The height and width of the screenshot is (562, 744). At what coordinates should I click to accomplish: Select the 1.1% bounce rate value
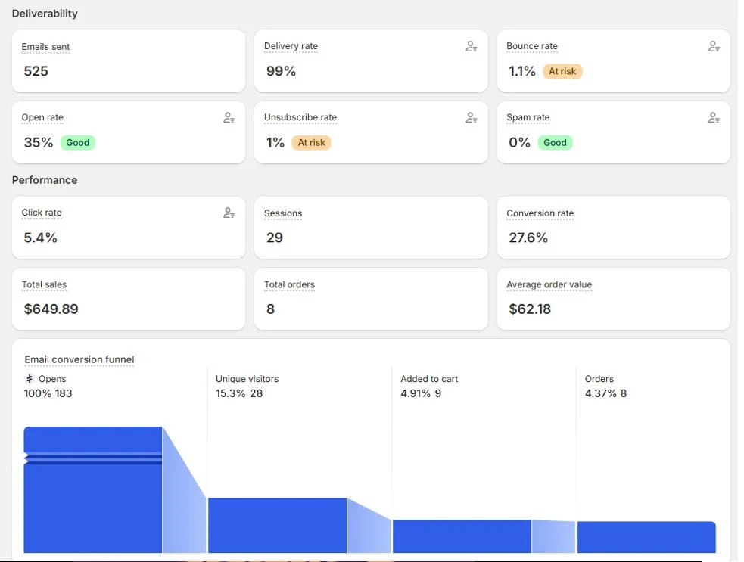(522, 71)
